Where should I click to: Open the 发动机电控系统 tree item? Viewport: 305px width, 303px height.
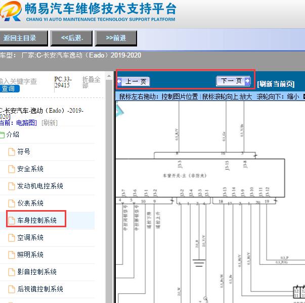pos(40,186)
